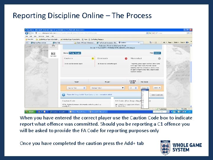
Task: Open the Tools menu in menu bar
Action: [48, 36]
